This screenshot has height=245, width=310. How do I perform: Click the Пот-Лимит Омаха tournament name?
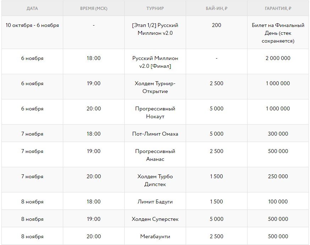pos(155,134)
